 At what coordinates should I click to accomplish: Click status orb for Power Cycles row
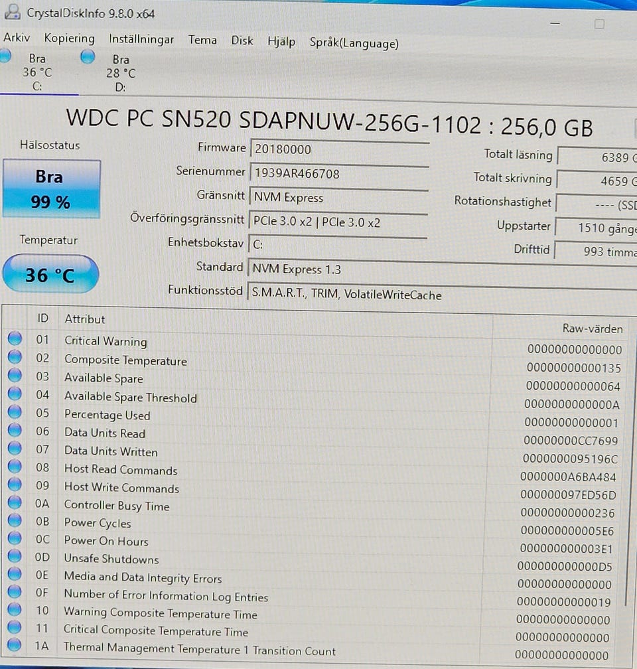pos(15,520)
